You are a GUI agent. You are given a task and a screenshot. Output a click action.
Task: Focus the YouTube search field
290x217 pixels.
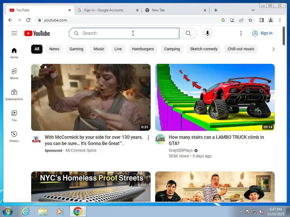pyautogui.click(x=124, y=33)
